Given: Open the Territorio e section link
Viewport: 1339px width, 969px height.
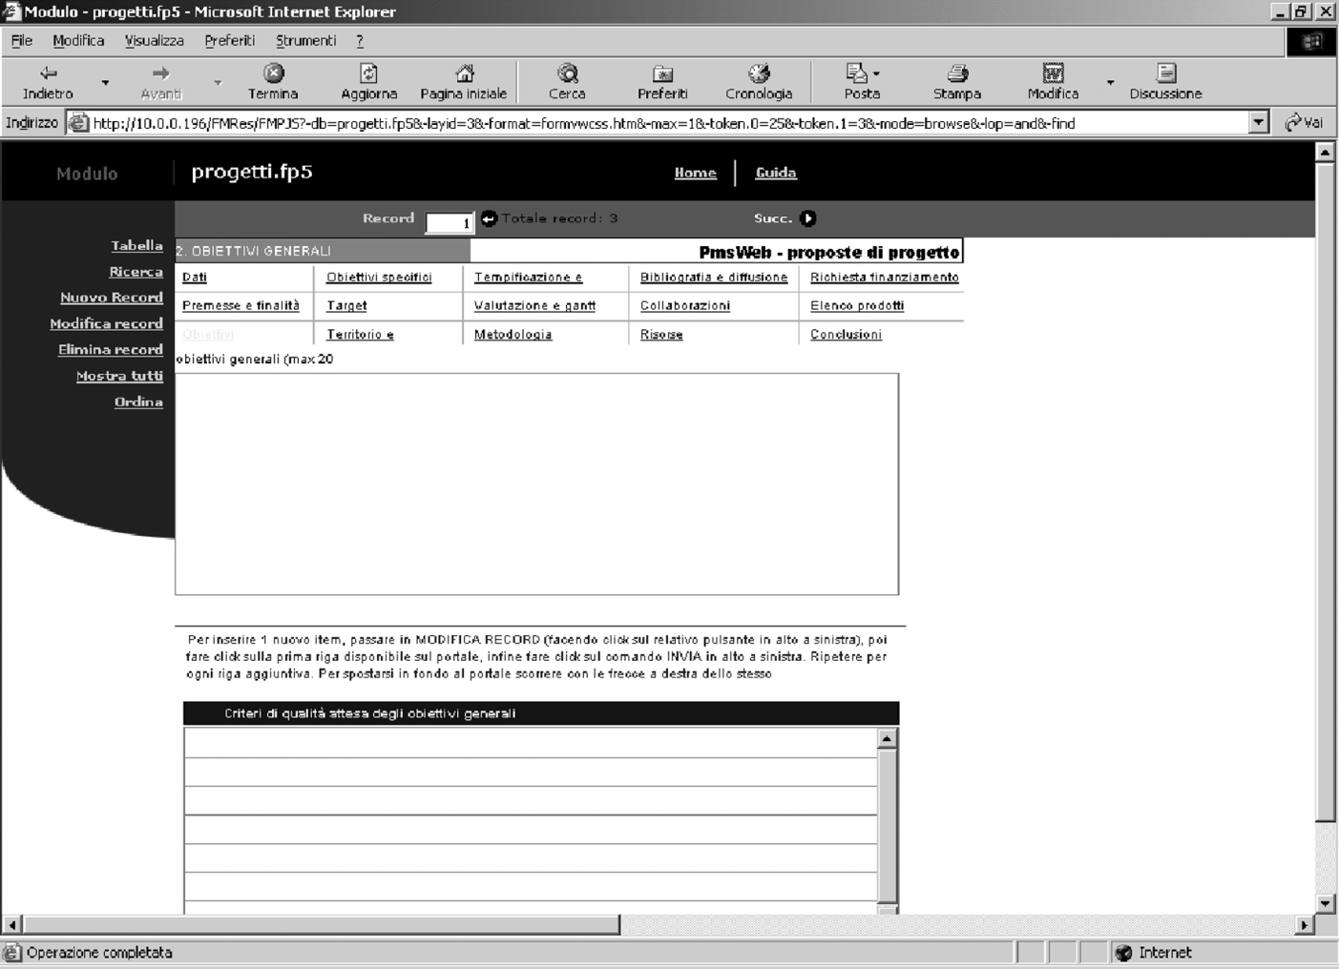Looking at the screenshot, I should click(360, 335).
